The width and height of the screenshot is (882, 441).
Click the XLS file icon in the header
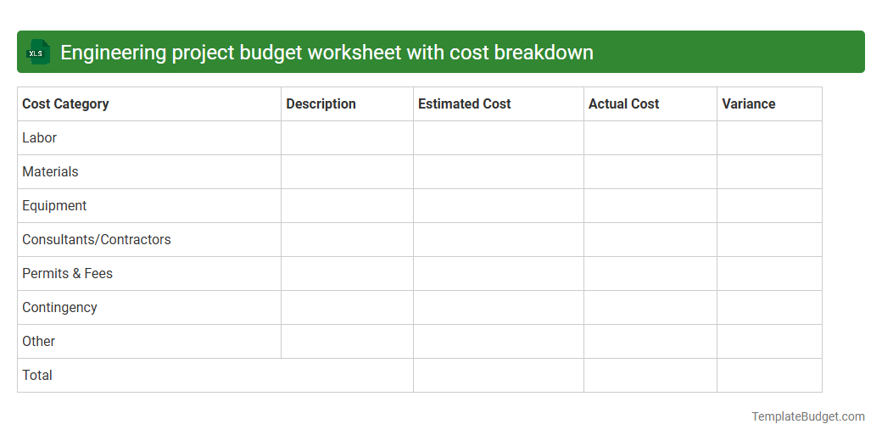click(37, 52)
